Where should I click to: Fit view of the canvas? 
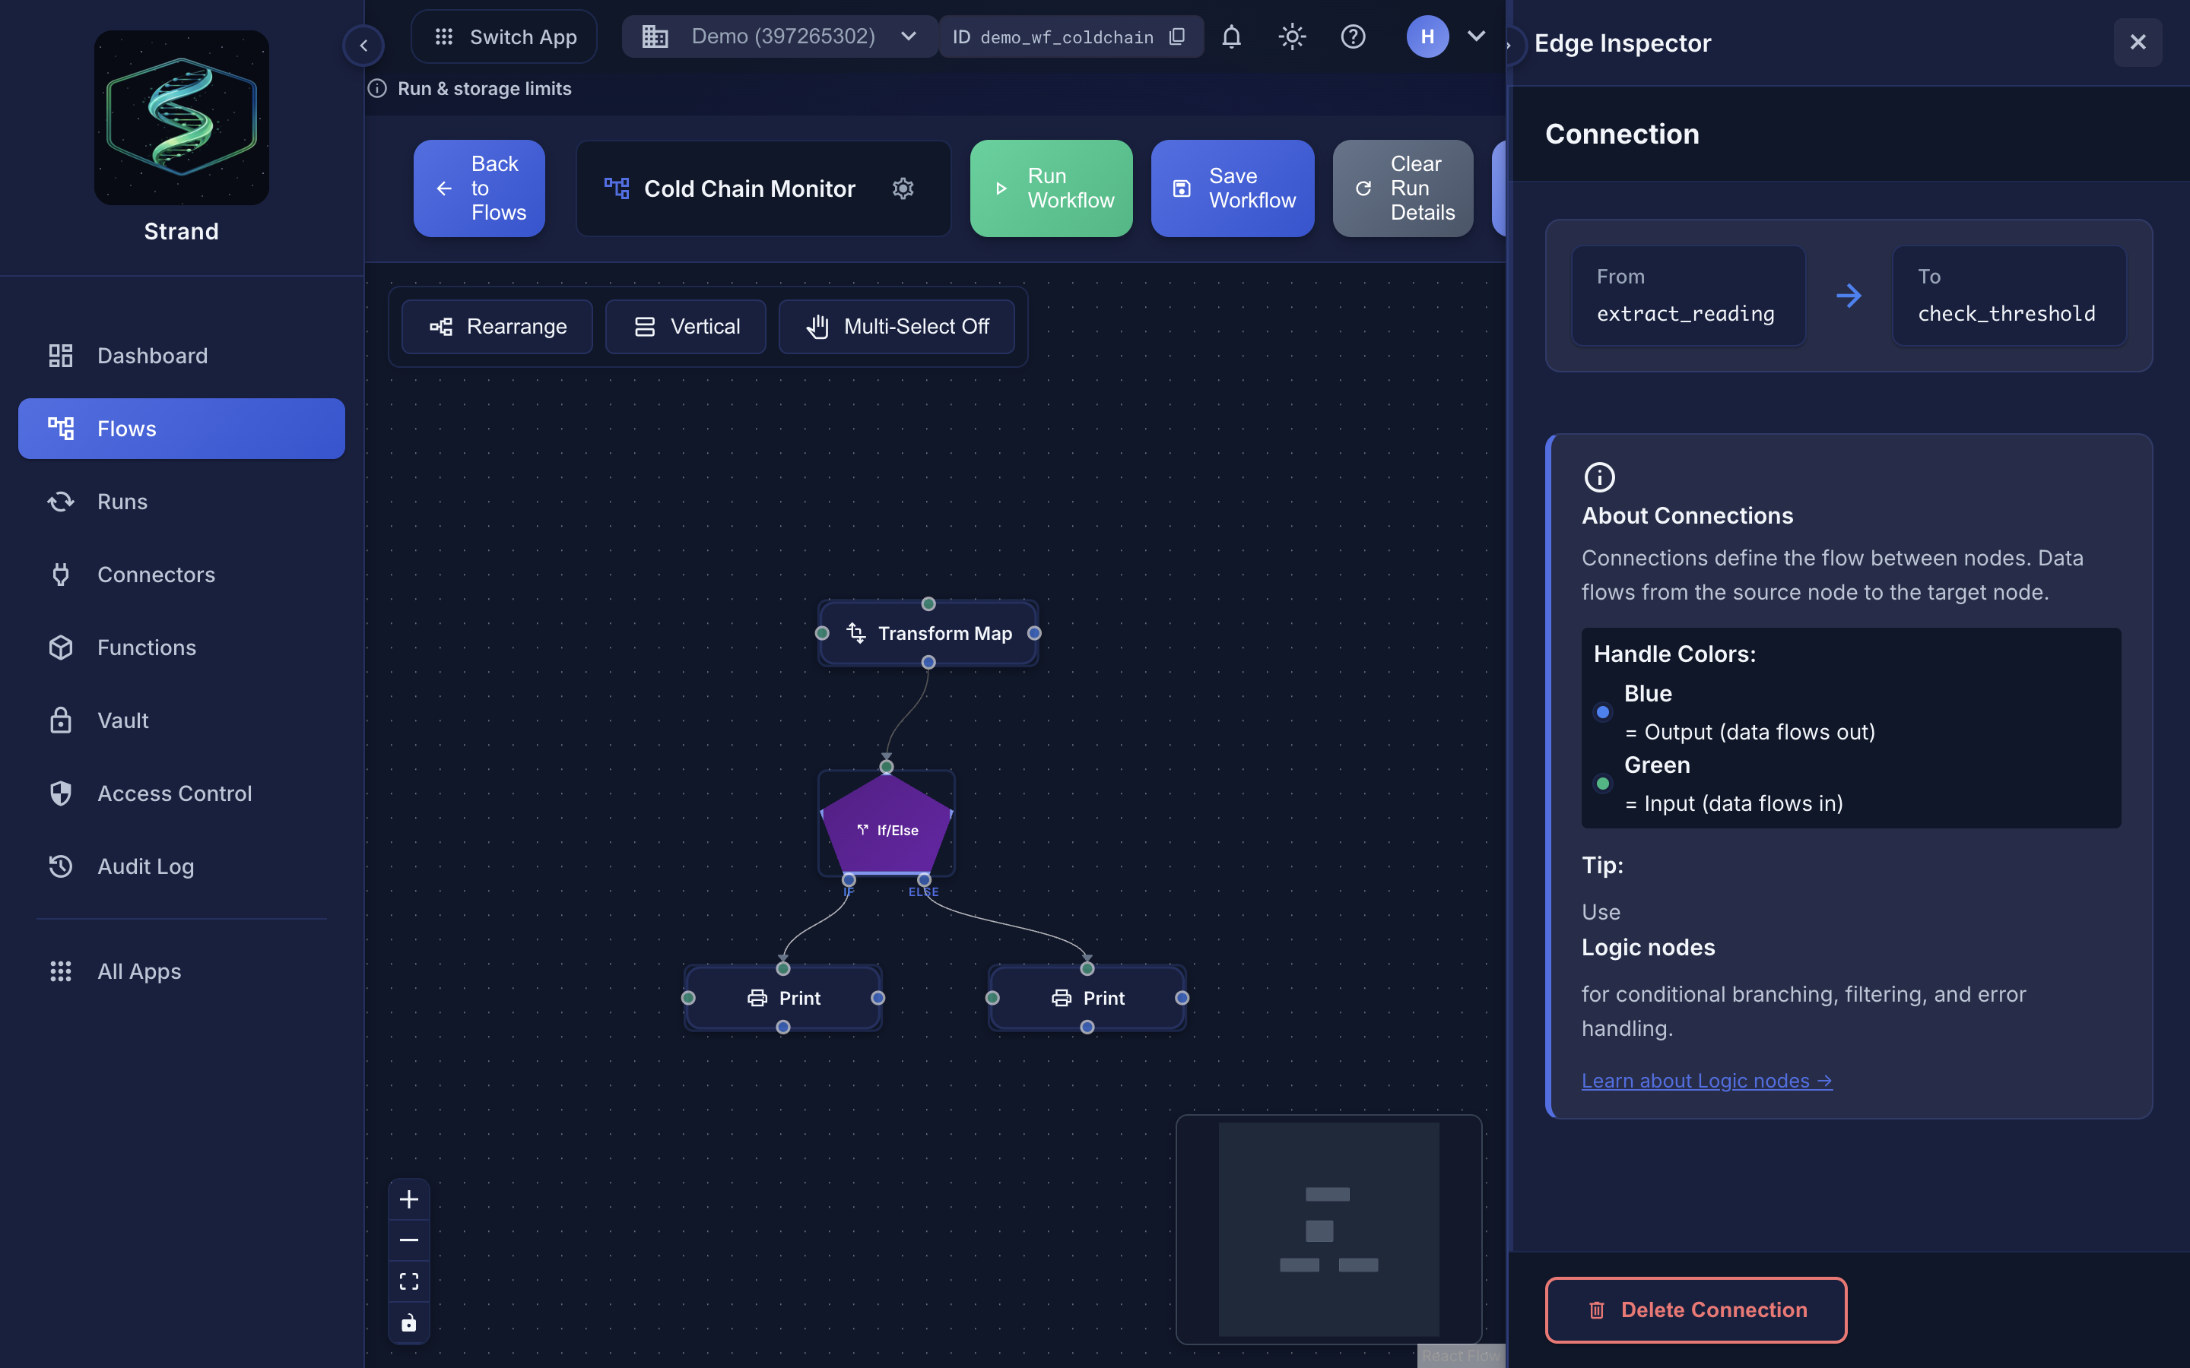pos(409,1281)
